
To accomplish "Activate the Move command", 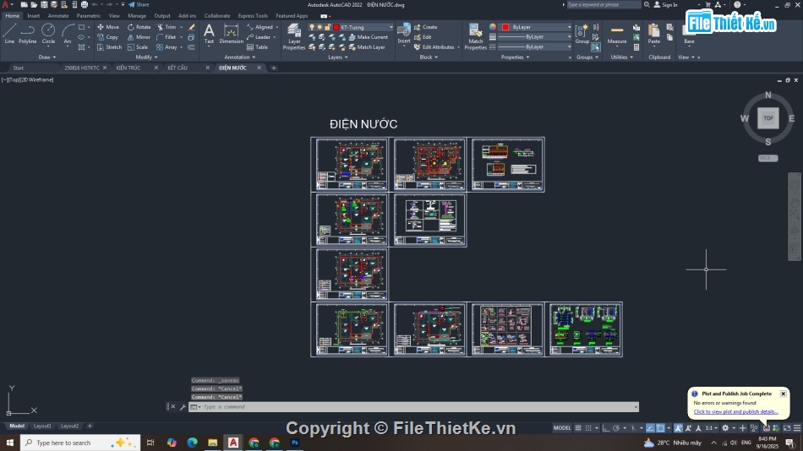I will pyautogui.click(x=108, y=27).
